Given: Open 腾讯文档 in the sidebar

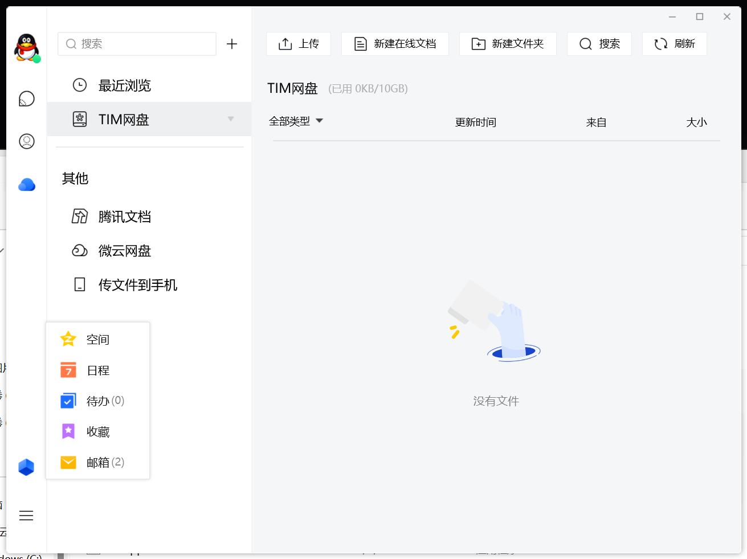Looking at the screenshot, I should click(149, 217).
